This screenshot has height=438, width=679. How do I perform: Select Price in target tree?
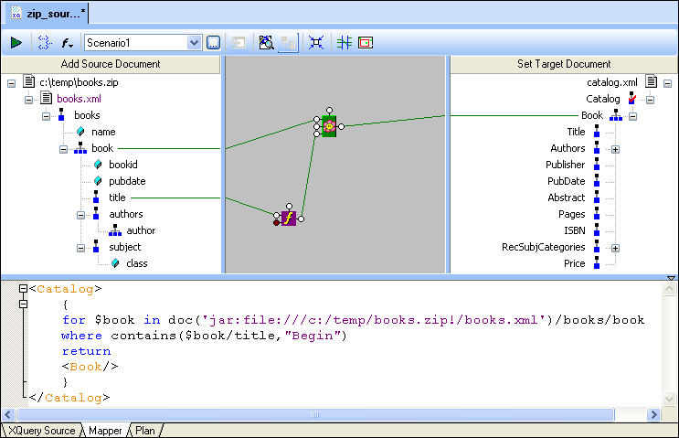tap(574, 263)
